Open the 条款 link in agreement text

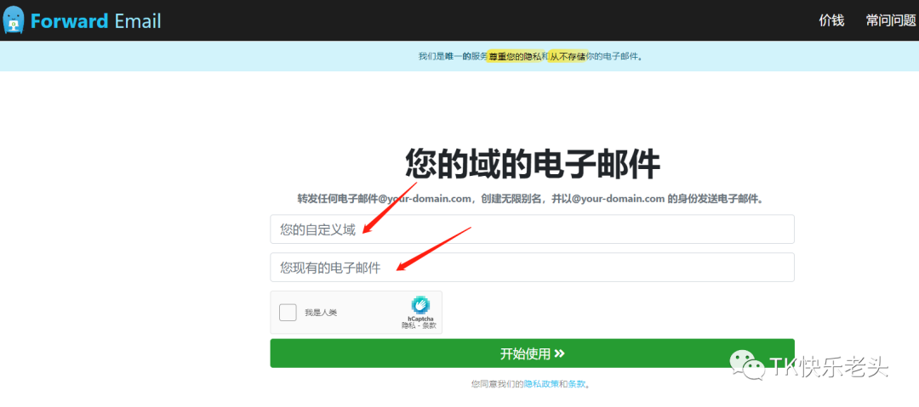point(577,384)
